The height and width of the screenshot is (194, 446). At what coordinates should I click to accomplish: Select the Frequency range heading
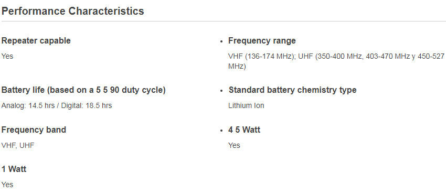point(262,40)
